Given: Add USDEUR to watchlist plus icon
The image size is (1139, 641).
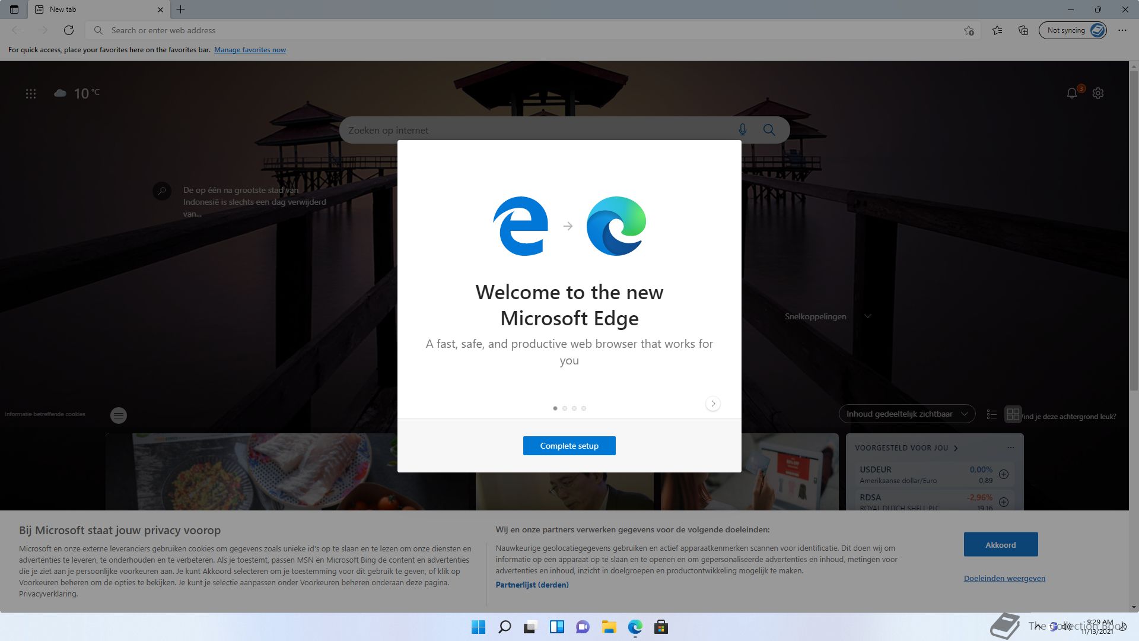Looking at the screenshot, I should (1004, 474).
